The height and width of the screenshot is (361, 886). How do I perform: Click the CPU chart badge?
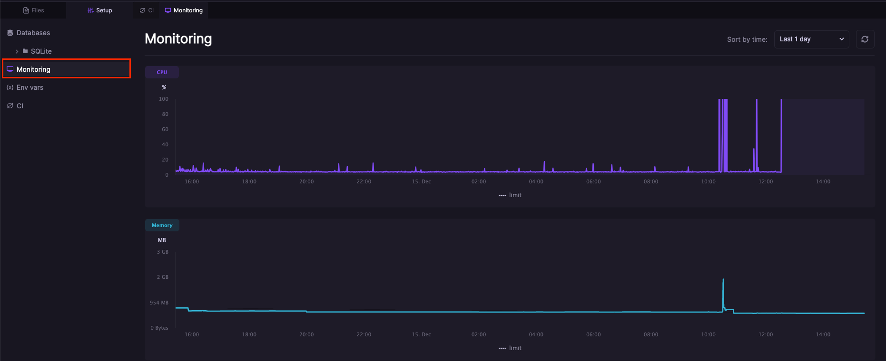(x=162, y=72)
